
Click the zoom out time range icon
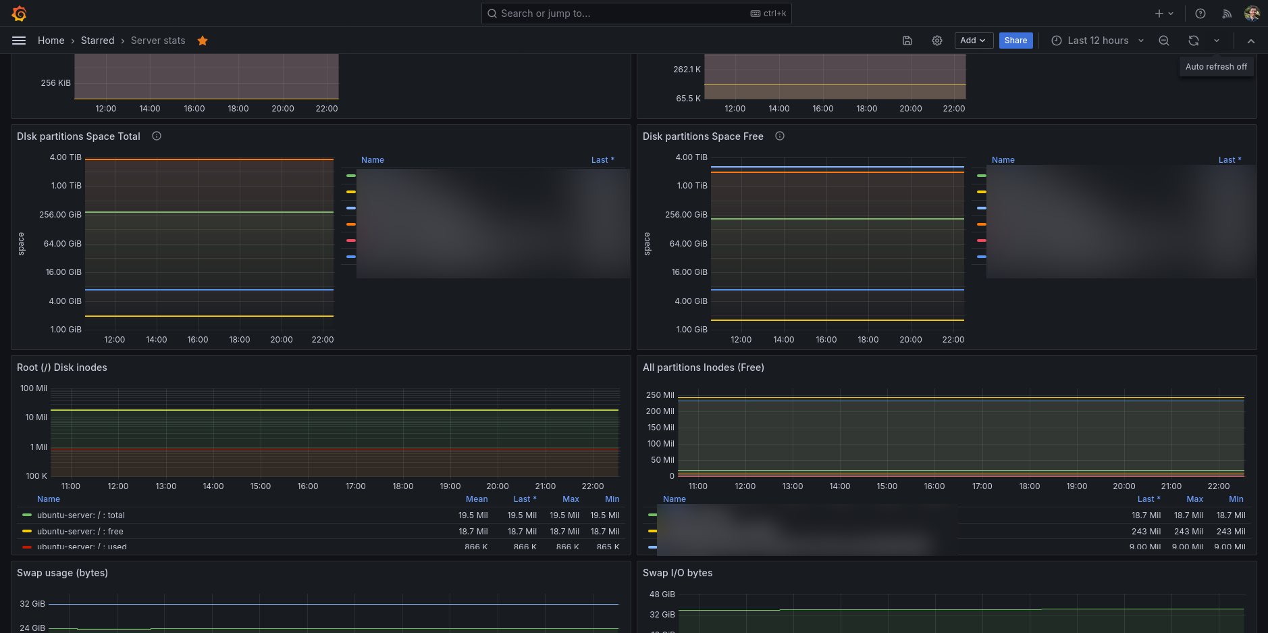[1164, 41]
